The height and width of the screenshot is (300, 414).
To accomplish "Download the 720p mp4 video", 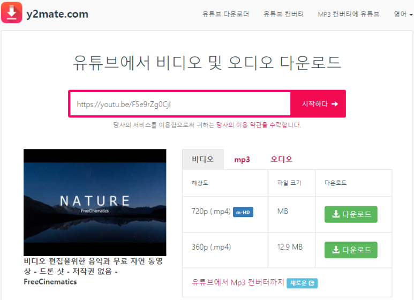I will pos(351,214).
